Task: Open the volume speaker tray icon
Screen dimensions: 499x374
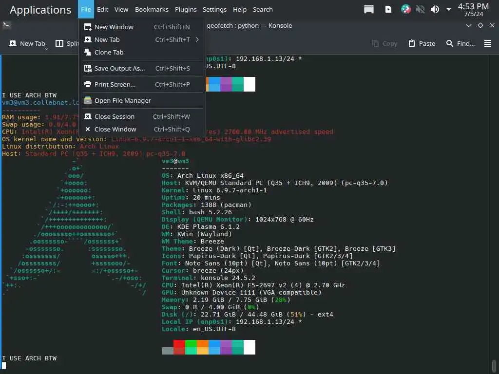Action: pos(435,10)
